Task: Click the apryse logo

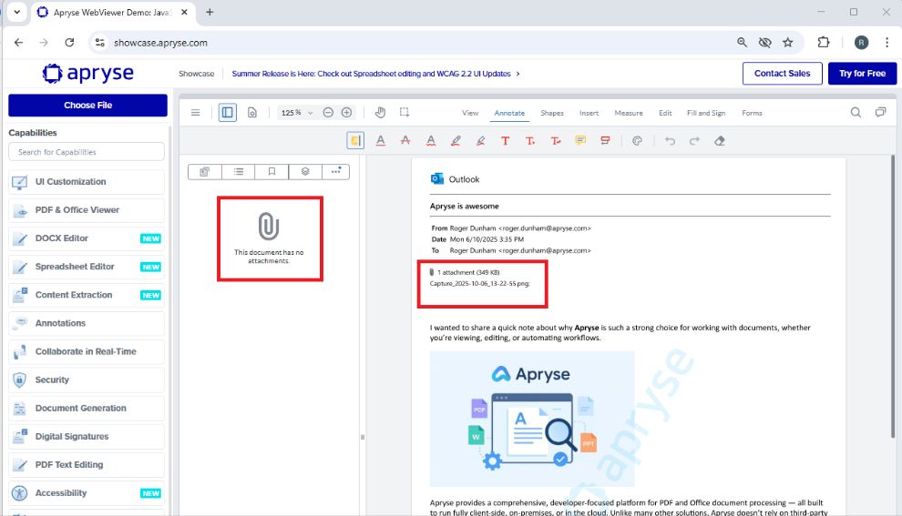Action: click(87, 74)
